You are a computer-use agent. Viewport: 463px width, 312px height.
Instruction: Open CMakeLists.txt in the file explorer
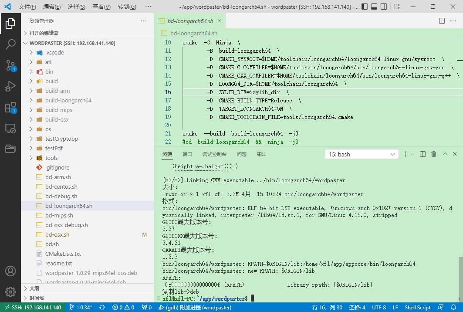coord(63,254)
